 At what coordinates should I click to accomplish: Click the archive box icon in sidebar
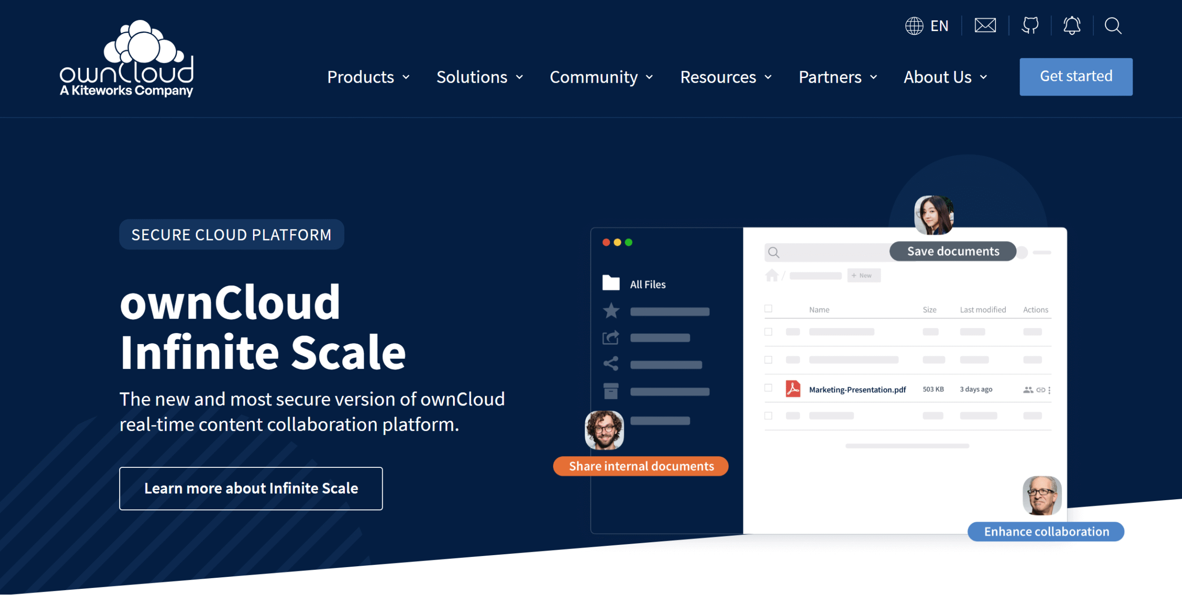[611, 391]
